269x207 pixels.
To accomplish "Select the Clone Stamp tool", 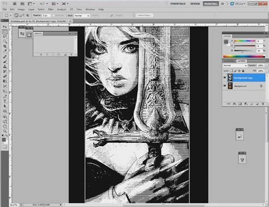I will coord(5,67).
